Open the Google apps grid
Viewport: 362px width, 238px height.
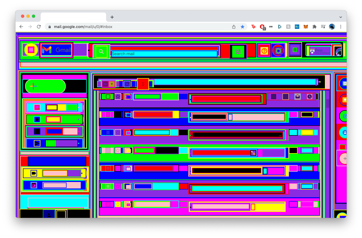pyautogui.click(x=295, y=50)
